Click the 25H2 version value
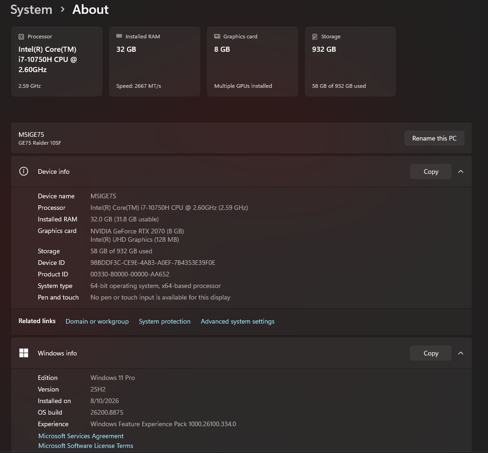Viewport: 488px width, 453px height. [x=98, y=389]
